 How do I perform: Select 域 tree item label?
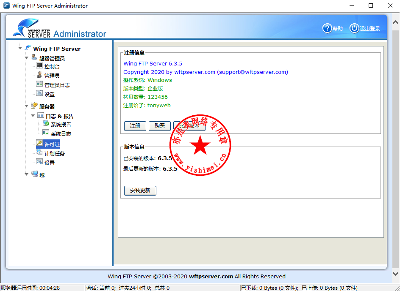[x=42, y=175]
